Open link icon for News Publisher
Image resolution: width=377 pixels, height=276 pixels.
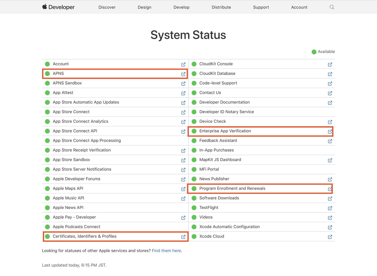[330, 179]
